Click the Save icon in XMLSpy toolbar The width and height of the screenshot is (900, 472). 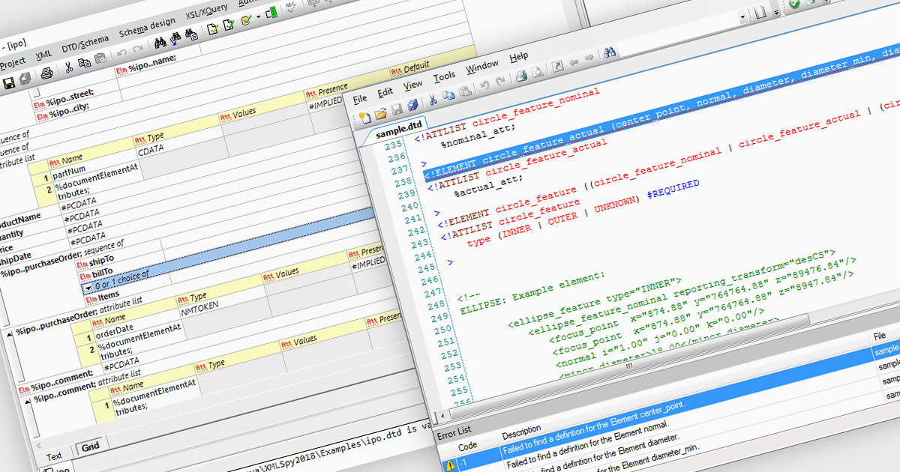click(9, 82)
